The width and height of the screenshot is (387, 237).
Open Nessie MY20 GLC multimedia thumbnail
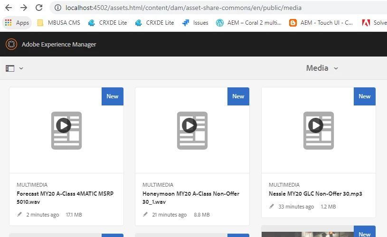click(x=319, y=130)
